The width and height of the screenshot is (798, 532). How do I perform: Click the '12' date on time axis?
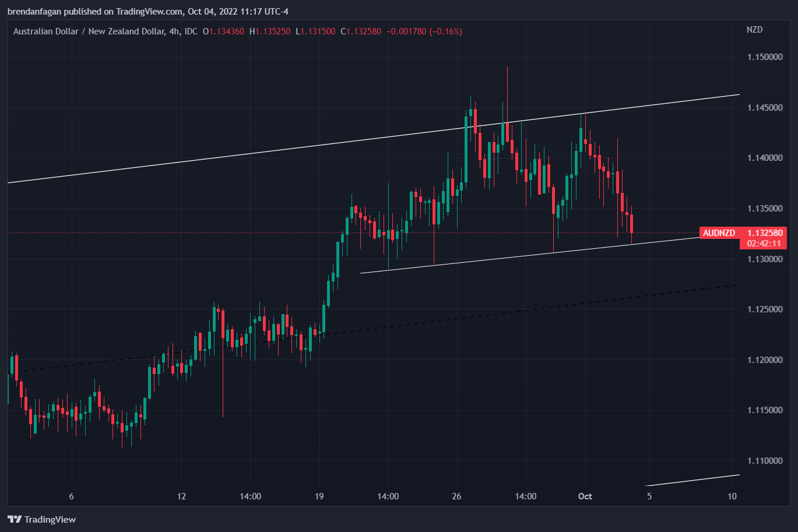click(x=181, y=496)
